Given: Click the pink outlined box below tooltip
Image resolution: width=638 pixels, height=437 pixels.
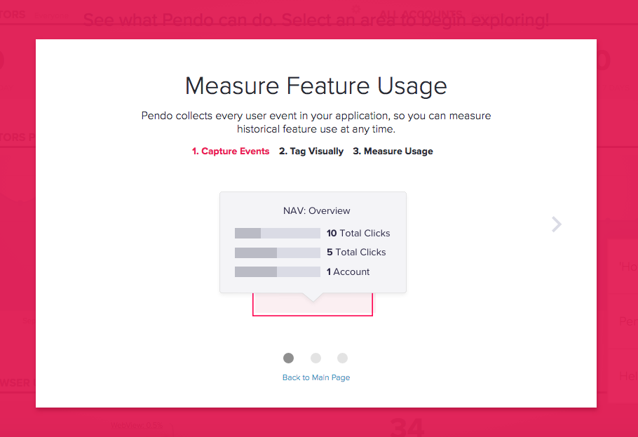Looking at the screenshot, I should click(x=313, y=304).
